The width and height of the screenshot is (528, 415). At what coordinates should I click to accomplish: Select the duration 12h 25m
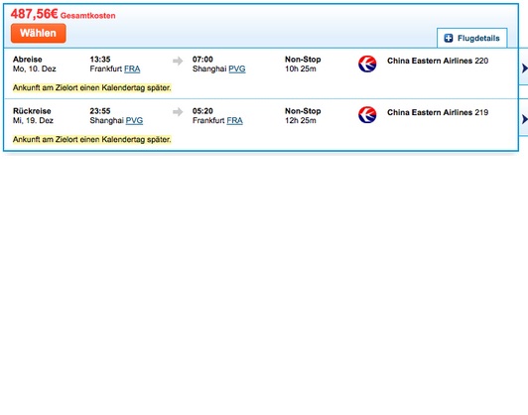click(301, 120)
